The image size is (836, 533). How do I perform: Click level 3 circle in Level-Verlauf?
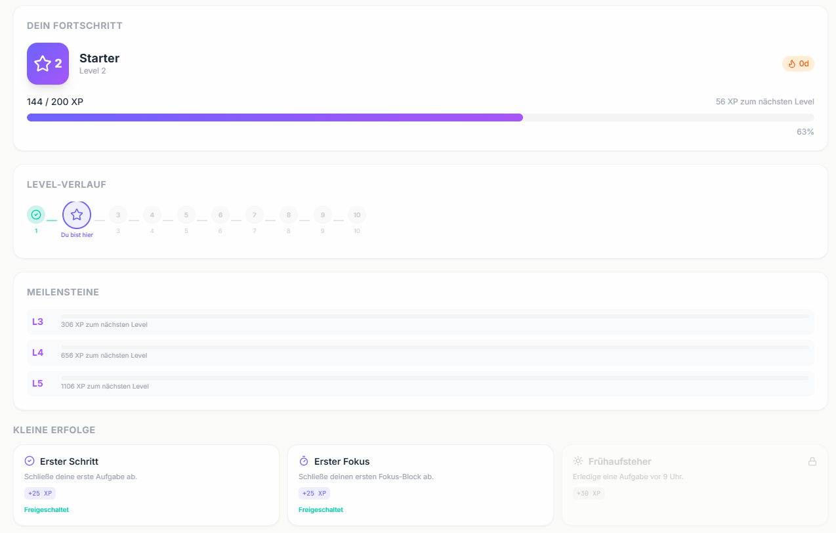point(118,215)
